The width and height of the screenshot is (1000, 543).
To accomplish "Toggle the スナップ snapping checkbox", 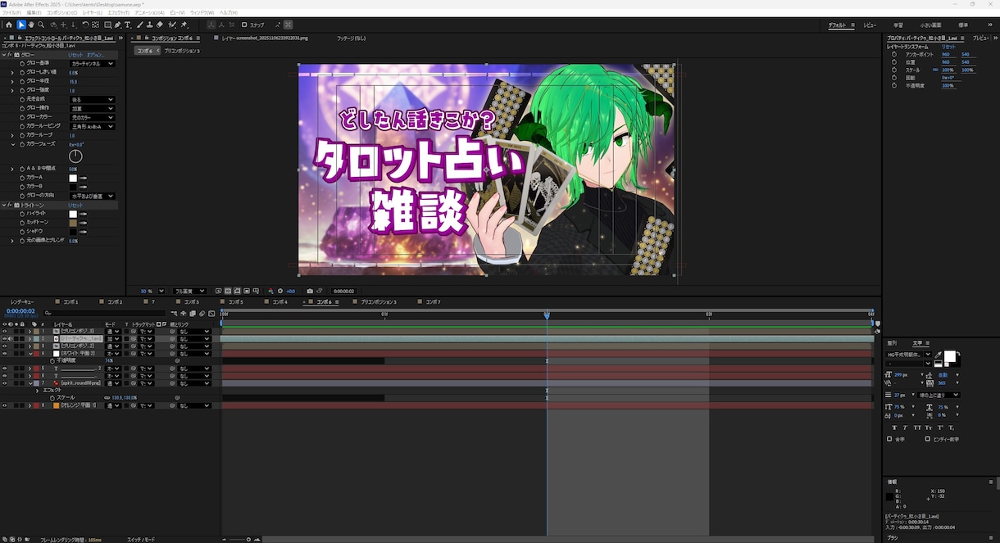I will 244,25.
